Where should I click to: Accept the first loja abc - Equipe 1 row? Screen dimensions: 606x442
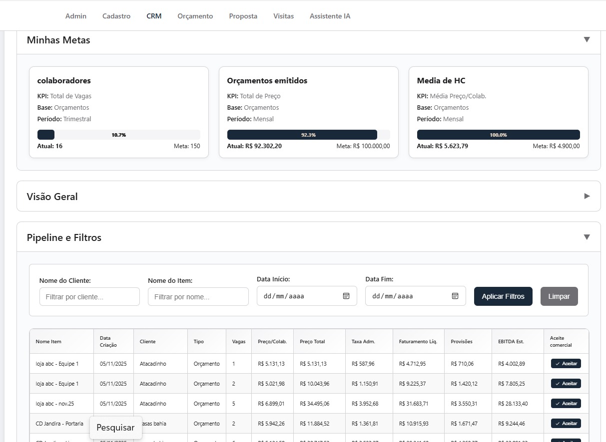point(566,364)
